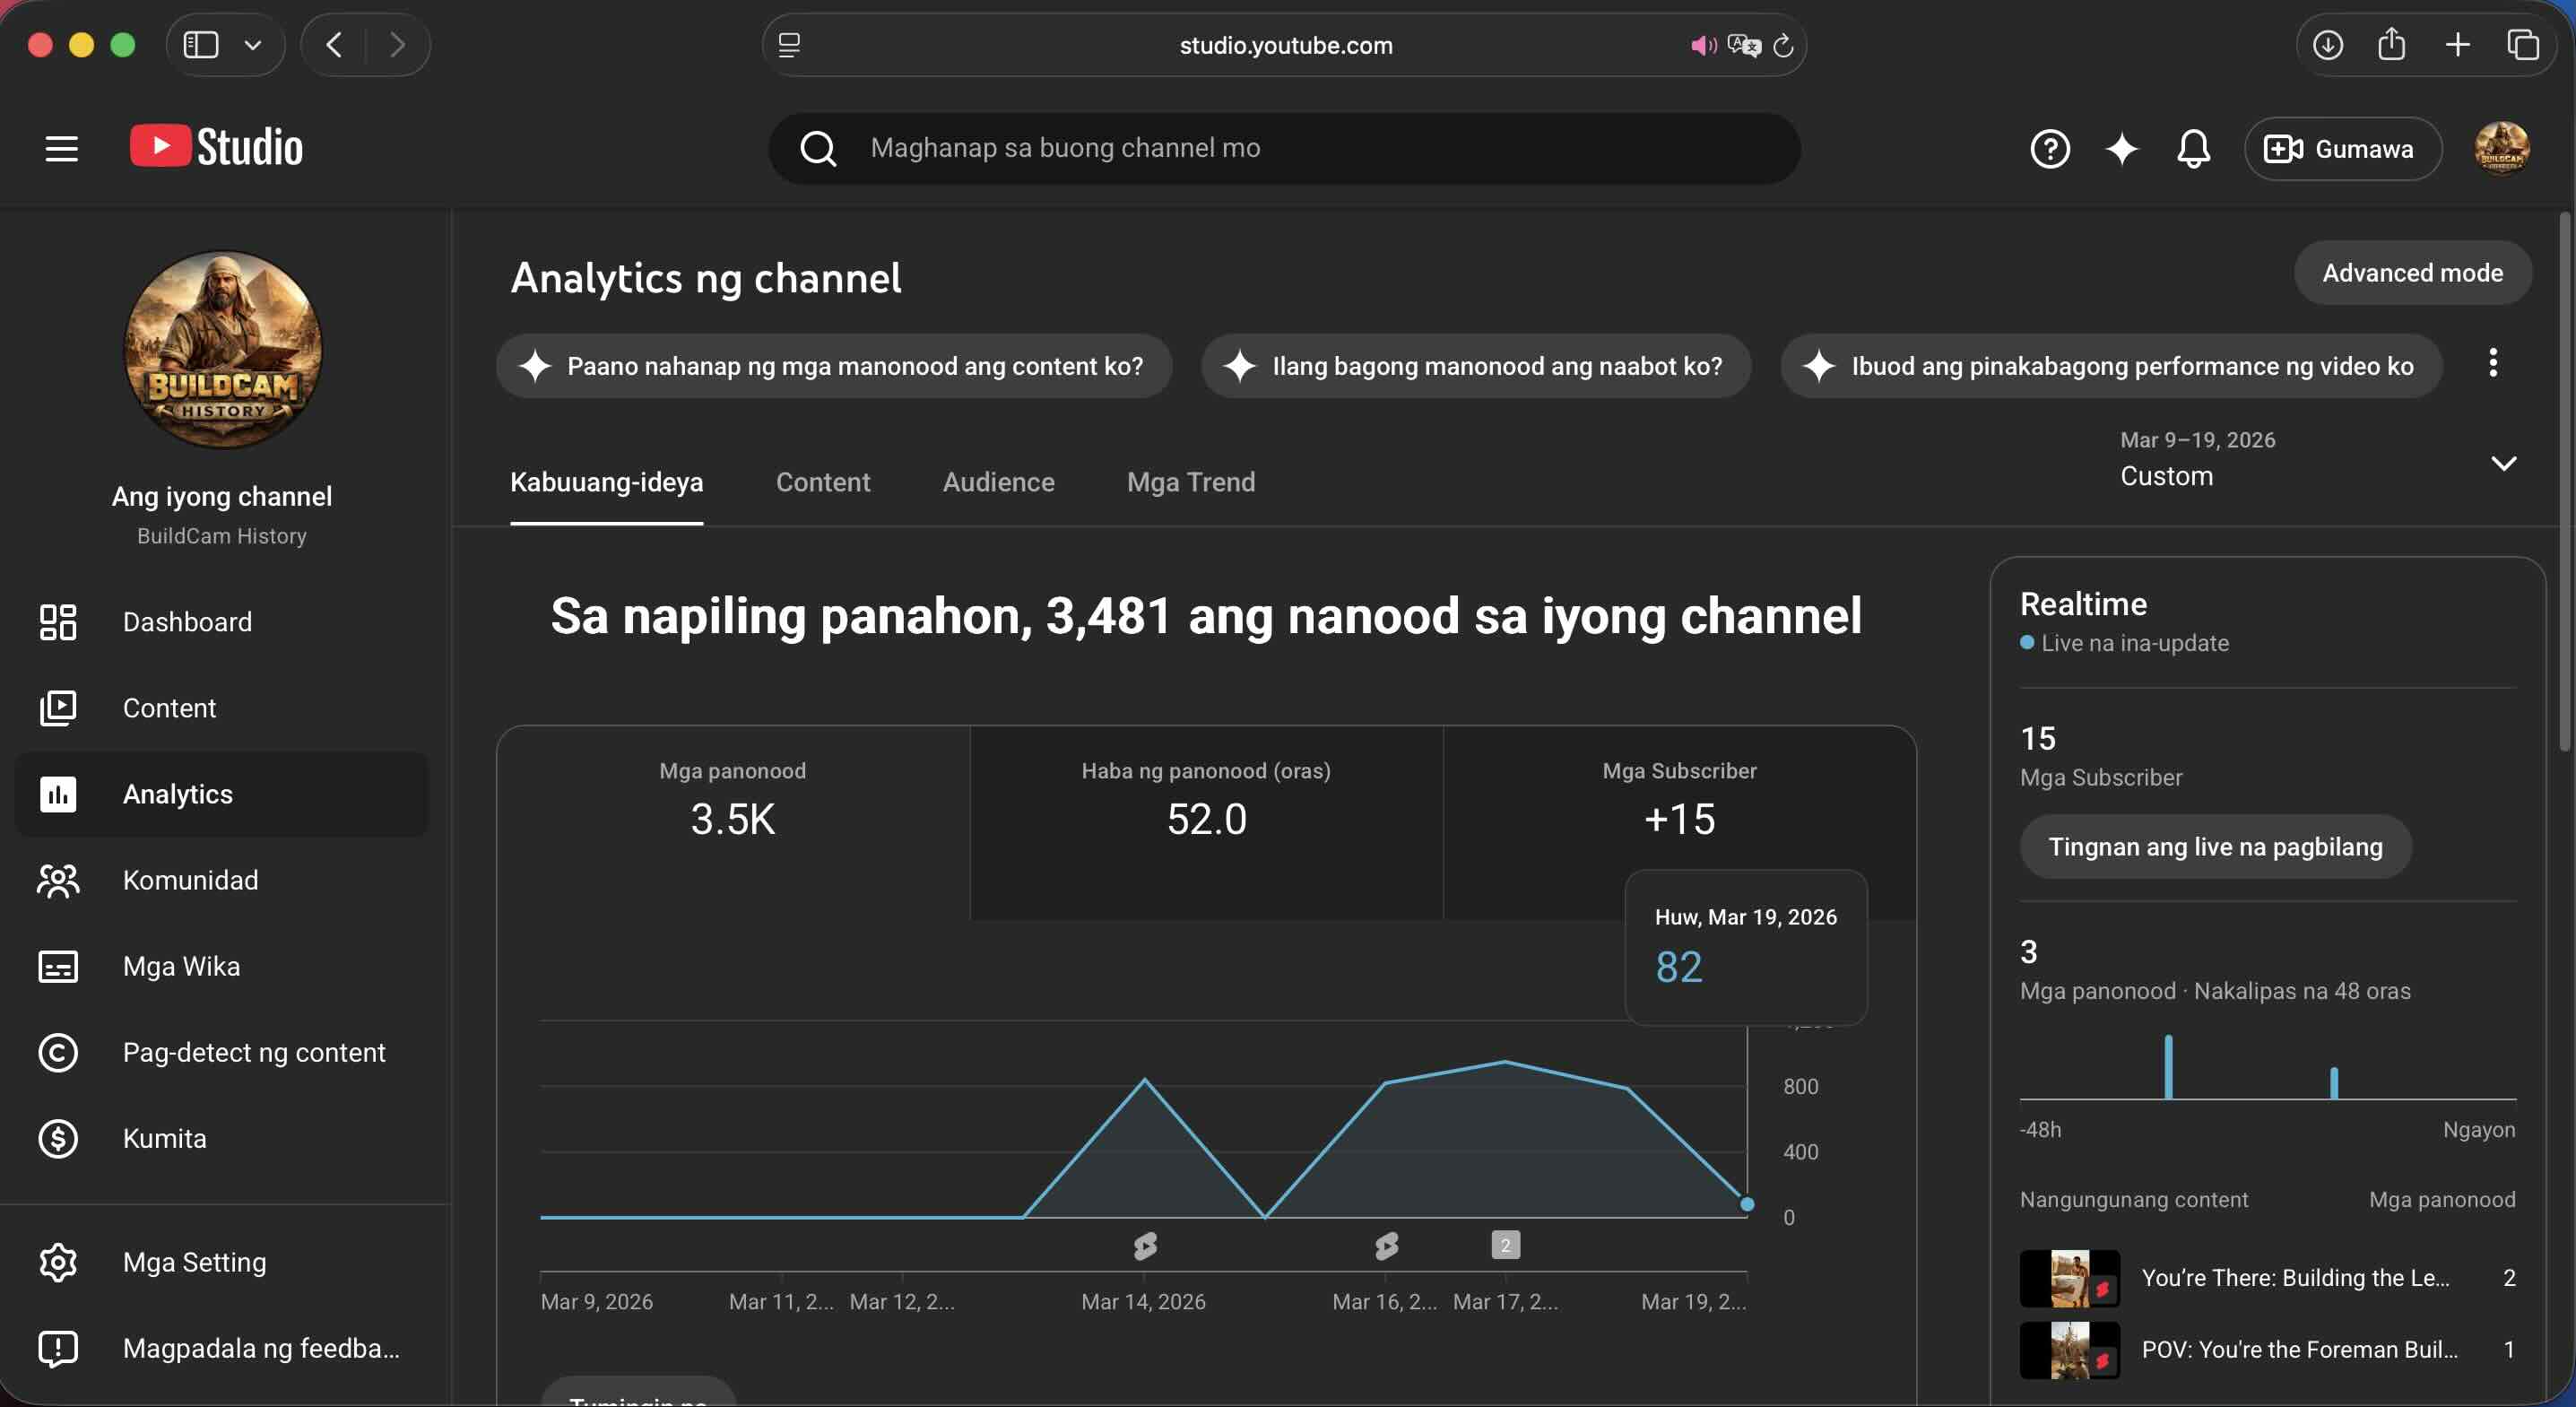Open POV: You're the Foreman video row
The height and width of the screenshot is (1407, 2576).
tap(2267, 1350)
